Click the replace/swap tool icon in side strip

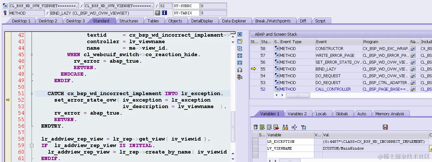(x=240, y=49)
